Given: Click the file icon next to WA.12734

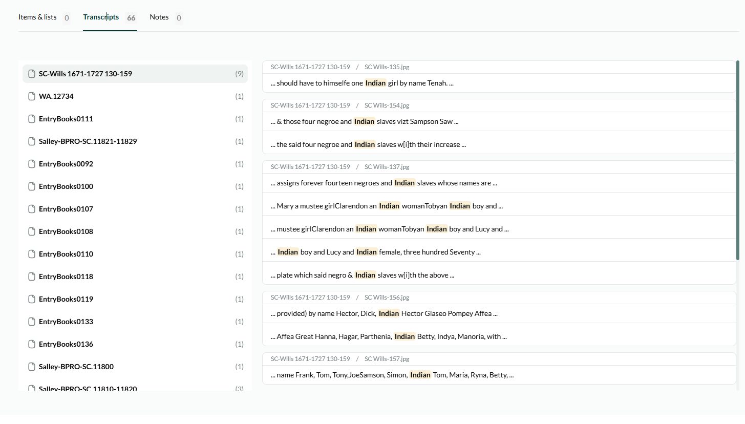Looking at the screenshot, I should point(32,96).
